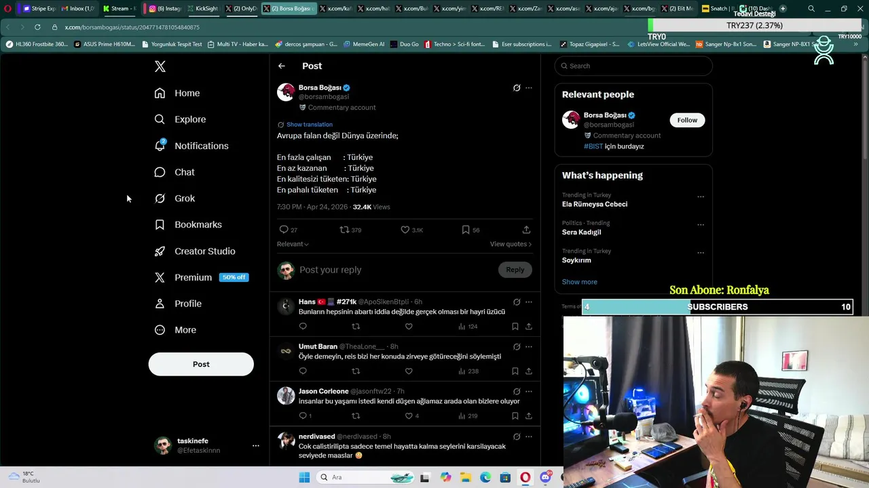Open more options on nerdivased's reply
Screen dimensions: 869x488
tap(529, 436)
